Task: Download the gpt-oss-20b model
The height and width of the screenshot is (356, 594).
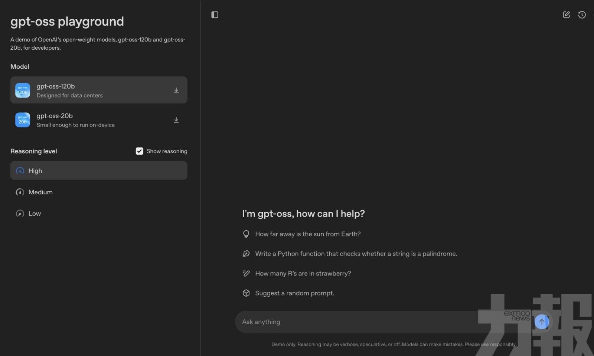Action: click(176, 120)
